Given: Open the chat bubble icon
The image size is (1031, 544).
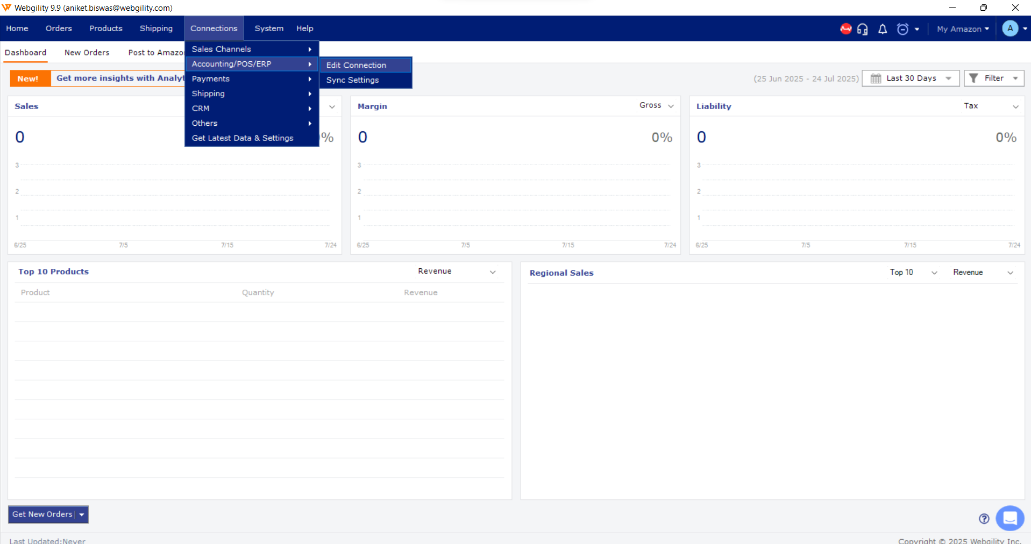Looking at the screenshot, I should [x=1009, y=518].
